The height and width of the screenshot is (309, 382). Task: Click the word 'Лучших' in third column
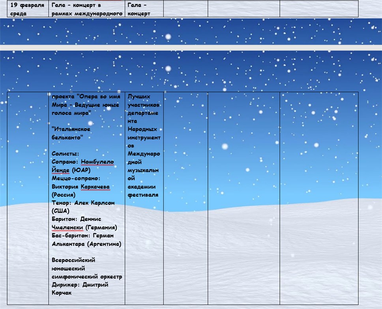[139, 97]
